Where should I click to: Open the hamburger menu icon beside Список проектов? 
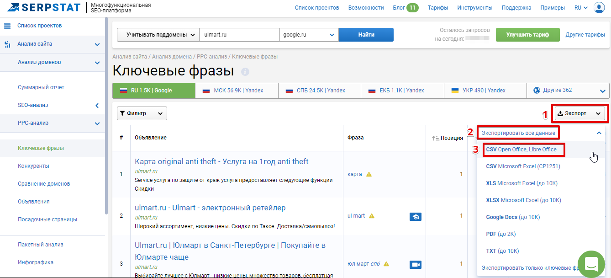[7, 26]
